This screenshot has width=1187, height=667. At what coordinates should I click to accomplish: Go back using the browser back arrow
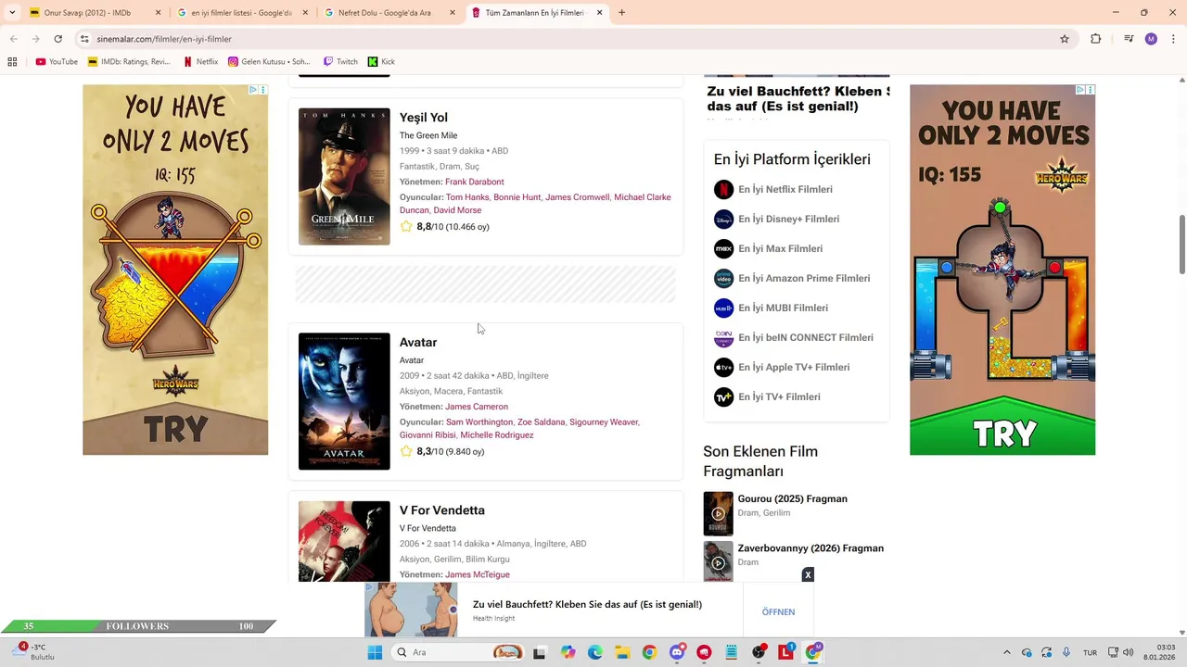click(13, 39)
